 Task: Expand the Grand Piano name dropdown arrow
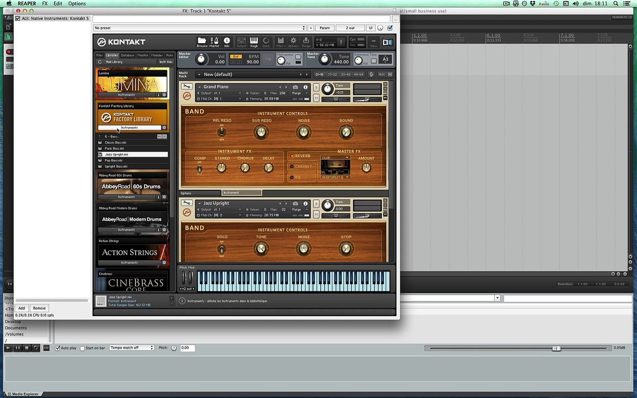200,87
